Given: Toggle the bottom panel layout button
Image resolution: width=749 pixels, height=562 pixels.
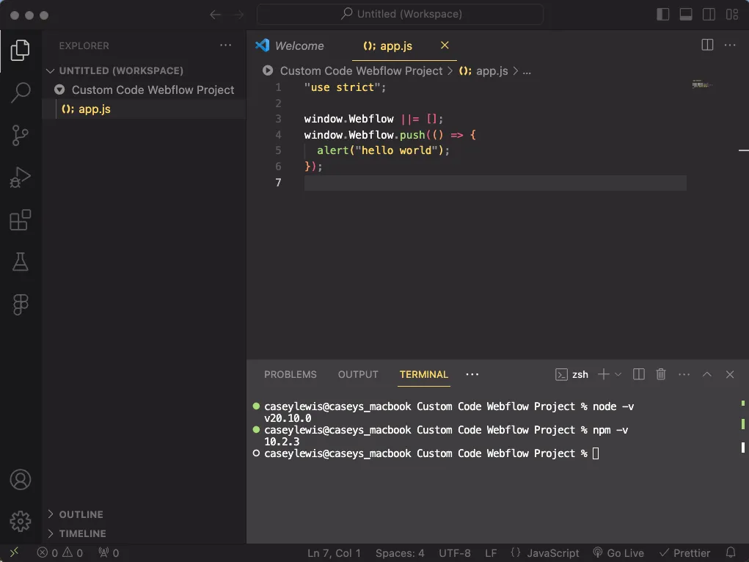Looking at the screenshot, I should tap(686, 15).
